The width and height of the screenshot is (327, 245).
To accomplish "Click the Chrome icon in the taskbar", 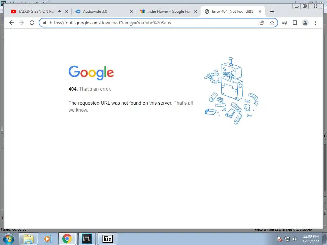I will [x=67, y=239].
